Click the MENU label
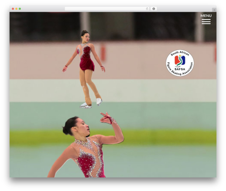Screen dimensions: 226x191 [206, 16]
